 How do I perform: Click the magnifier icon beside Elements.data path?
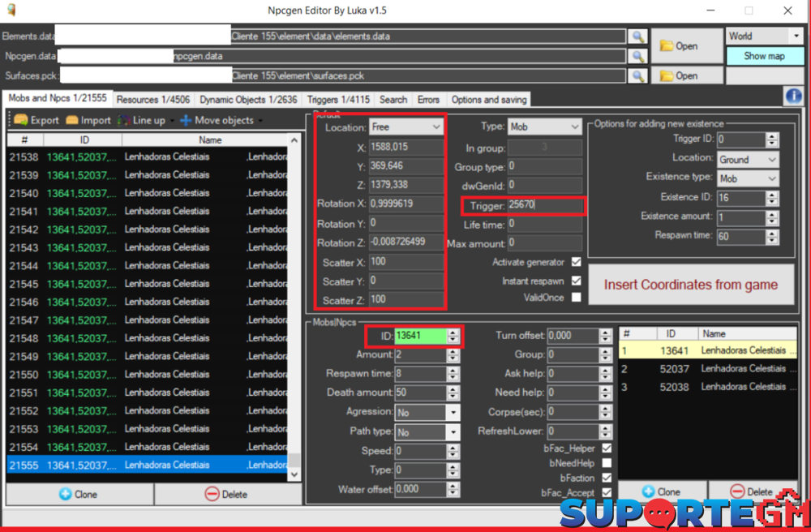(638, 37)
